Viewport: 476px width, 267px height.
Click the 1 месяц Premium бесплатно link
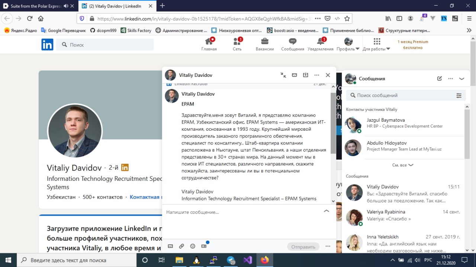click(413, 45)
